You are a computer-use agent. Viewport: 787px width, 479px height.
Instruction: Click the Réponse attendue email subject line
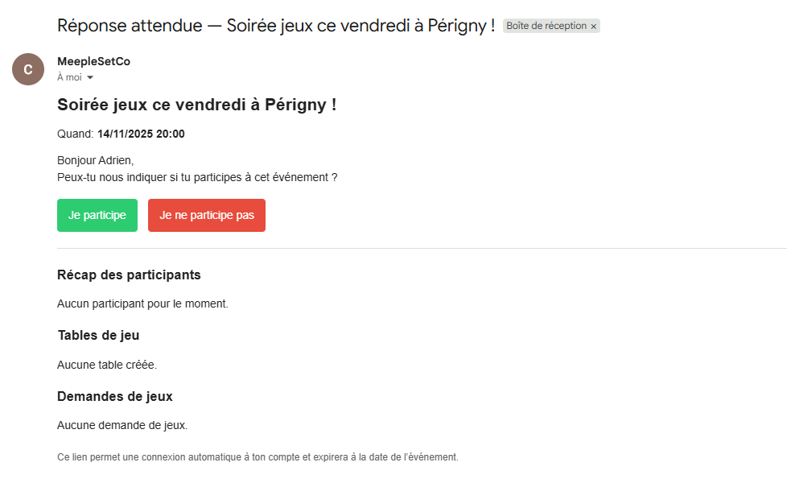coord(276,26)
